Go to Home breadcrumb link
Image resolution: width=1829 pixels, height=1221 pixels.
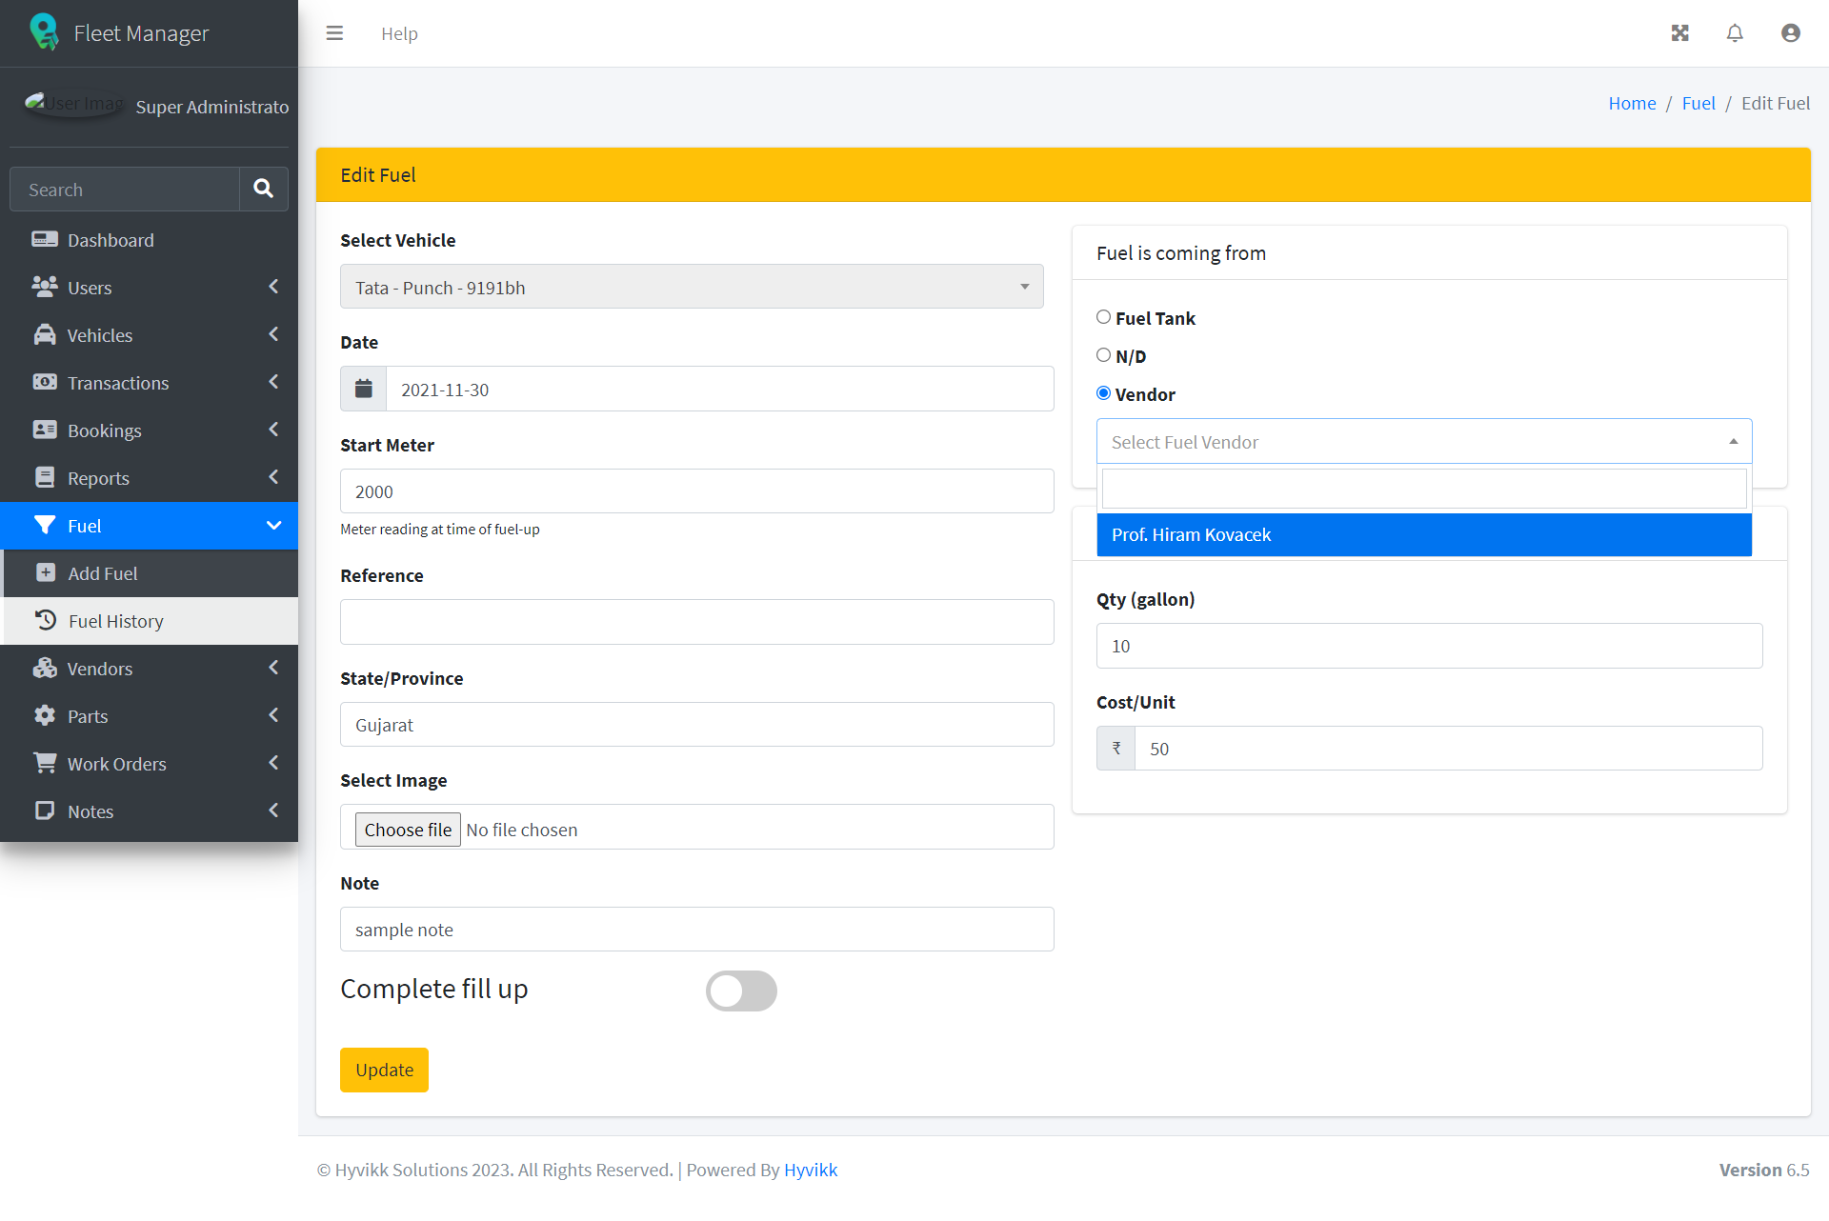1632,103
